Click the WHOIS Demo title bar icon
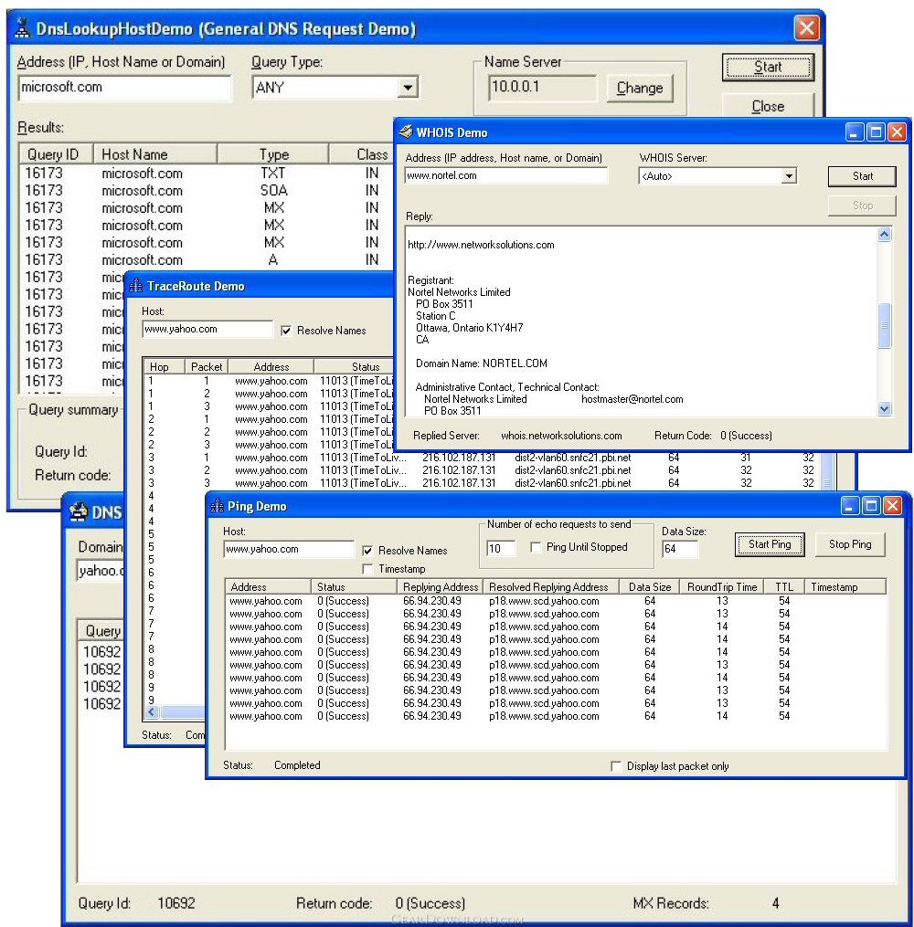914x927 pixels. pos(406,132)
